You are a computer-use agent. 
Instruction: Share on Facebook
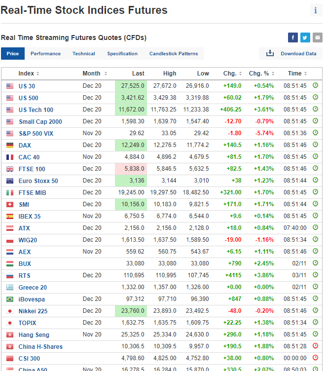pyautogui.click(x=293, y=38)
